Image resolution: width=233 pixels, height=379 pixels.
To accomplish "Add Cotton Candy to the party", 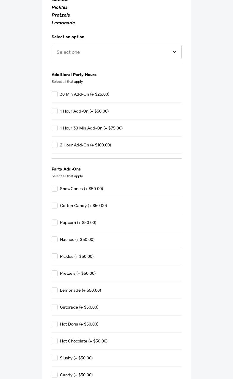I will tap(55, 206).
